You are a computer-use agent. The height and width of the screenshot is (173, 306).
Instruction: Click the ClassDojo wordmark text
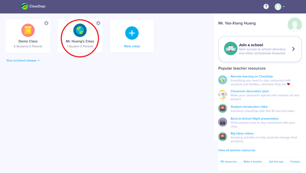coord(37,6)
